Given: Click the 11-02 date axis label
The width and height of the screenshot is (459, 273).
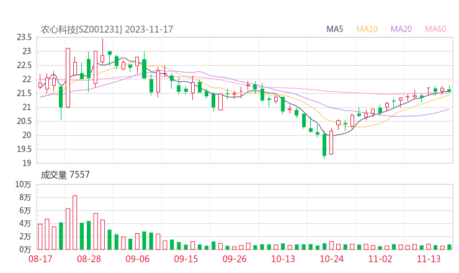Looking at the screenshot, I should [x=380, y=259].
